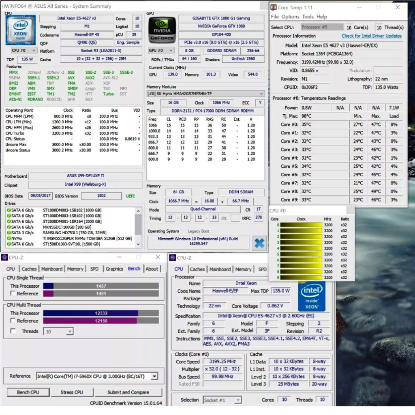Screen dimensions: 415x415
Task: Click the GIGABYTE GTX 1080 G1 Gaming field
Action: click(221, 18)
